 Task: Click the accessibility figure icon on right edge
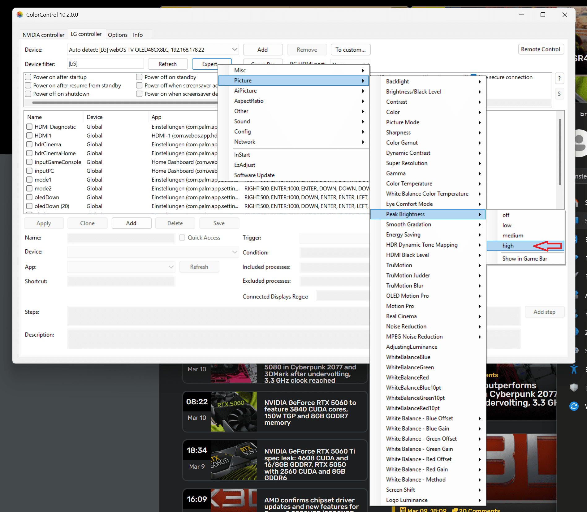click(x=574, y=369)
